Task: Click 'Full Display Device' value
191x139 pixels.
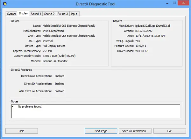Action: [54, 46]
